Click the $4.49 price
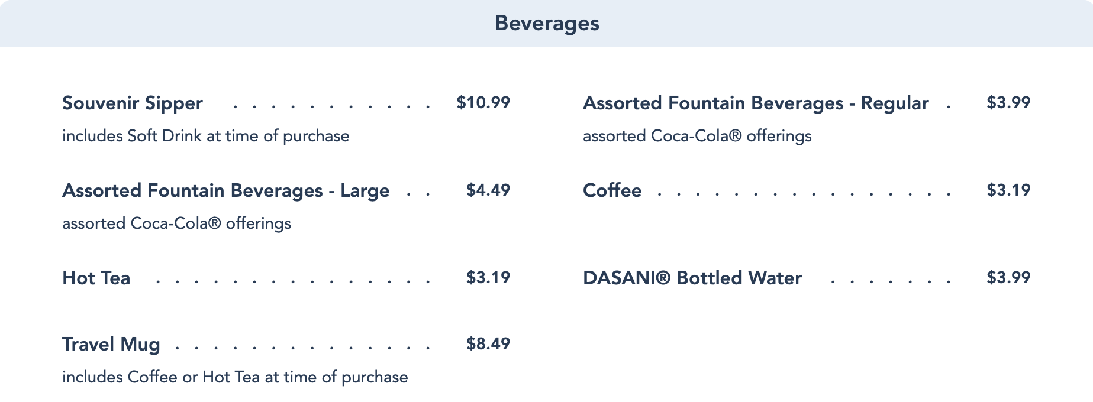The width and height of the screenshot is (1093, 402). (x=488, y=190)
